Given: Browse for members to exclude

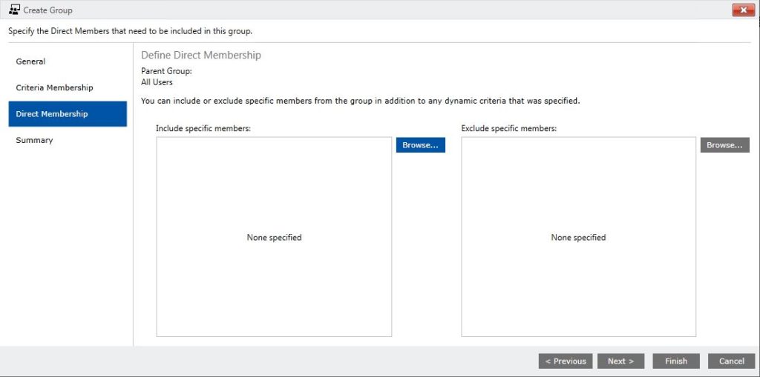Looking at the screenshot, I should point(724,145).
